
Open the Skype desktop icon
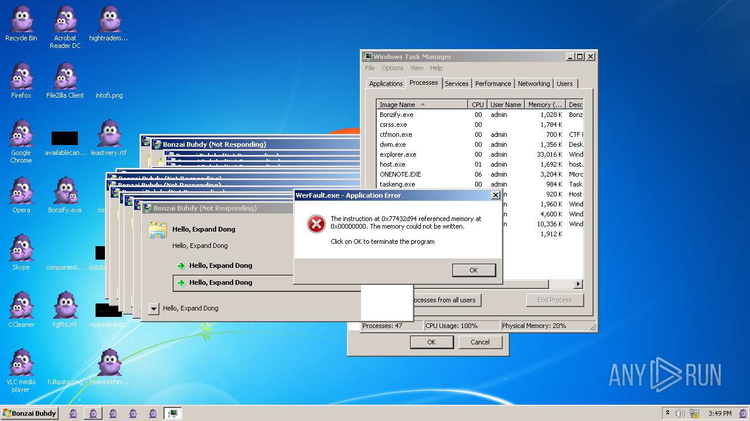click(x=21, y=253)
